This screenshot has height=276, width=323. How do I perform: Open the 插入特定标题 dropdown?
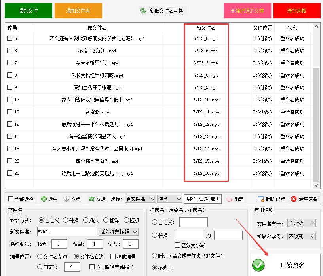point(119,232)
